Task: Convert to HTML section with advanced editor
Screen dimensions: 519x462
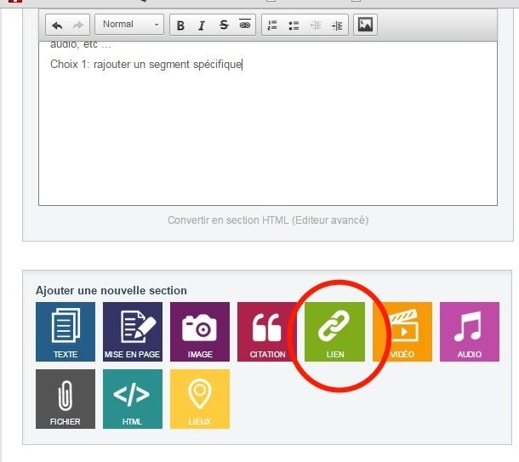Action: click(268, 220)
